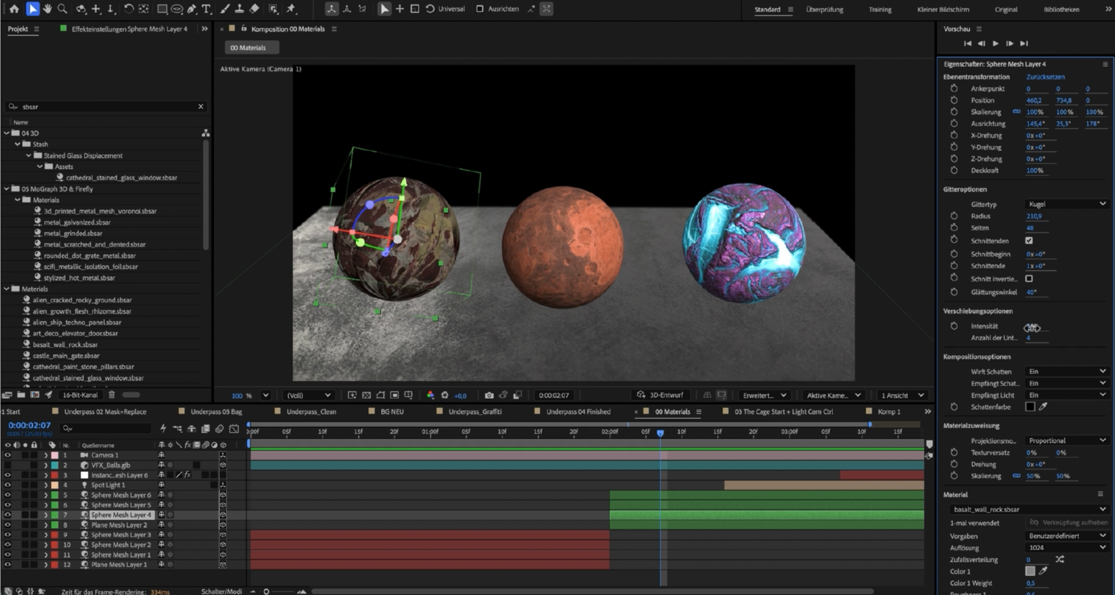Take a snapshot with the camera icon

489,395
